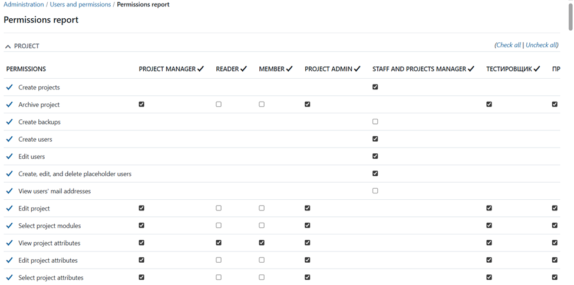
Task: Click row checkmark icon for Create projects
Action: [x=10, y=87]
